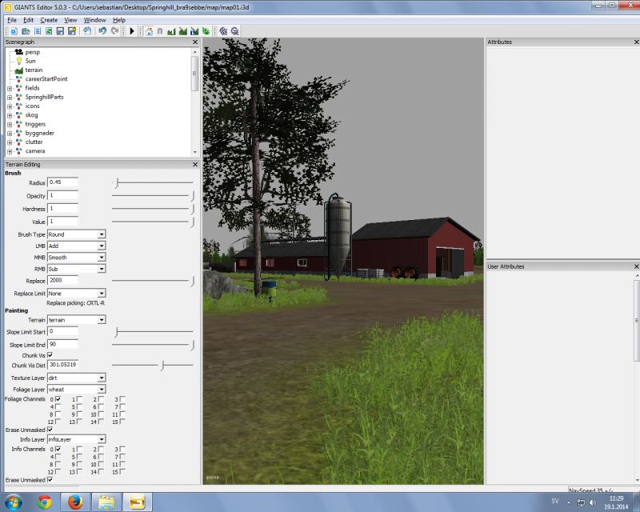
Task: Click the Save floppy disk icon
Action: click(61, 31)
